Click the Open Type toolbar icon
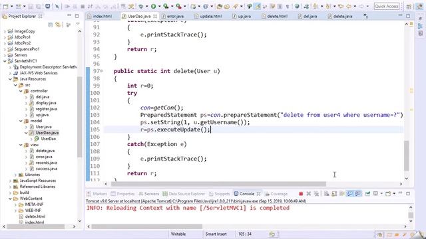426x239 pixels. click(220, 6)
